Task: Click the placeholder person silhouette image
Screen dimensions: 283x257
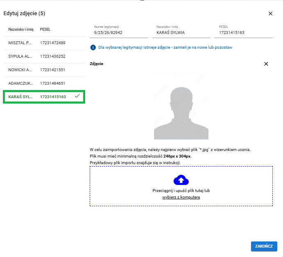Action: click(181, 108)
